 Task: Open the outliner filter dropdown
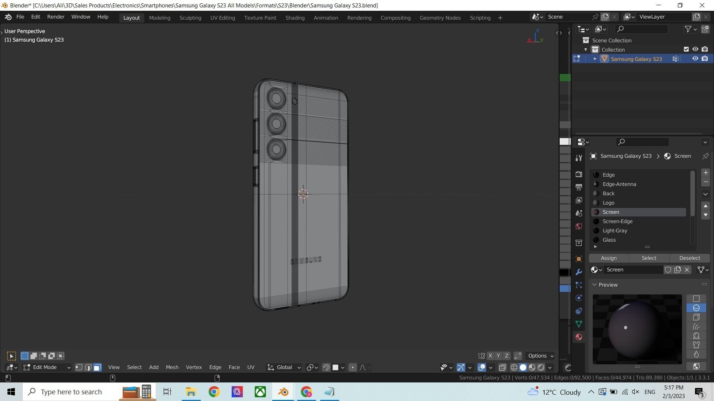[691, 29]
